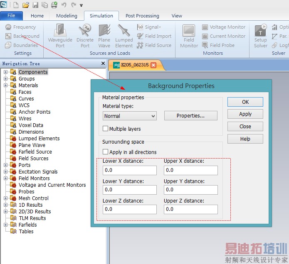This screenshot has width=289, height=264.
Task: Enable the Multiple layers checkbox
Action: click(106, 128)
